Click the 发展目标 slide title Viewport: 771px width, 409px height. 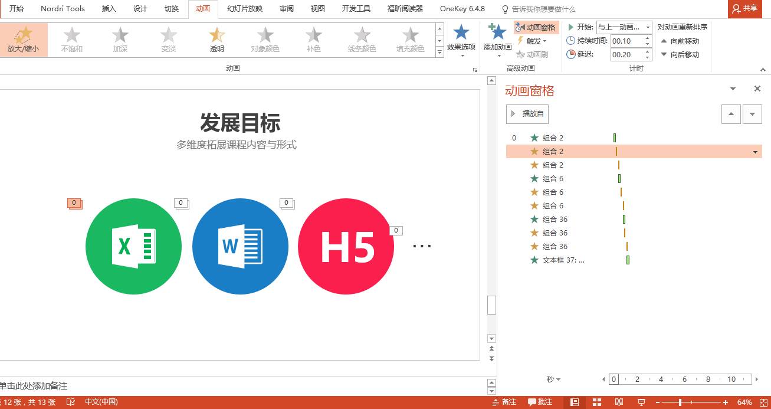tap(240, 123)
